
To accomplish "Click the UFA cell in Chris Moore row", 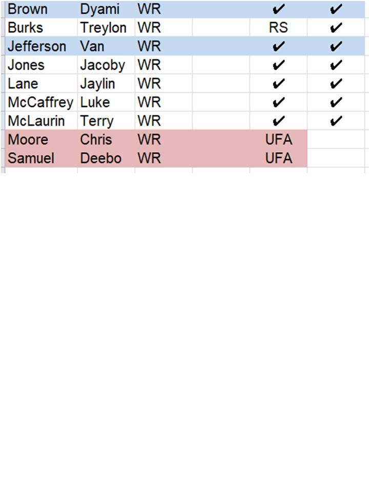I will (278, 139).
